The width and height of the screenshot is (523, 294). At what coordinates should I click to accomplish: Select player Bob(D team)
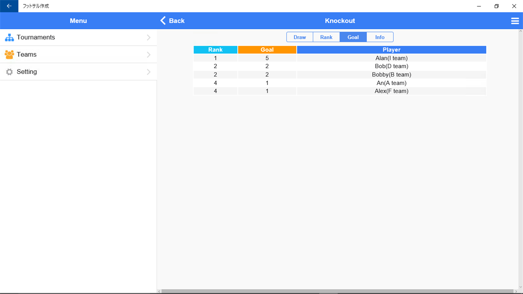click(392, 66)
